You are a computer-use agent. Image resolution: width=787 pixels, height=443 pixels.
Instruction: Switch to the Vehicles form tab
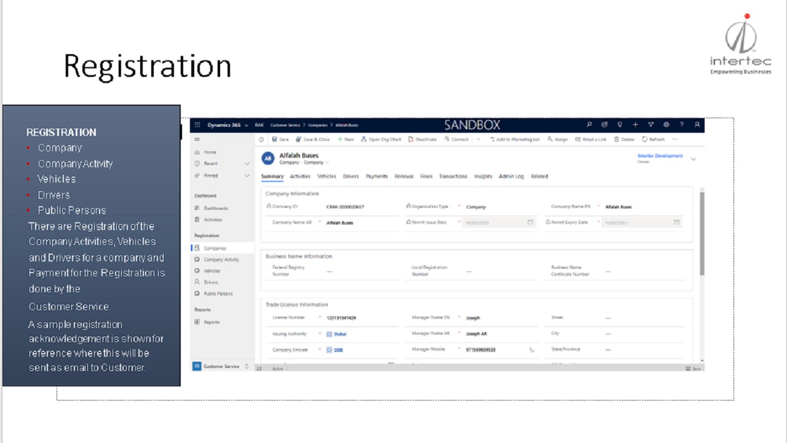[326, 177]
